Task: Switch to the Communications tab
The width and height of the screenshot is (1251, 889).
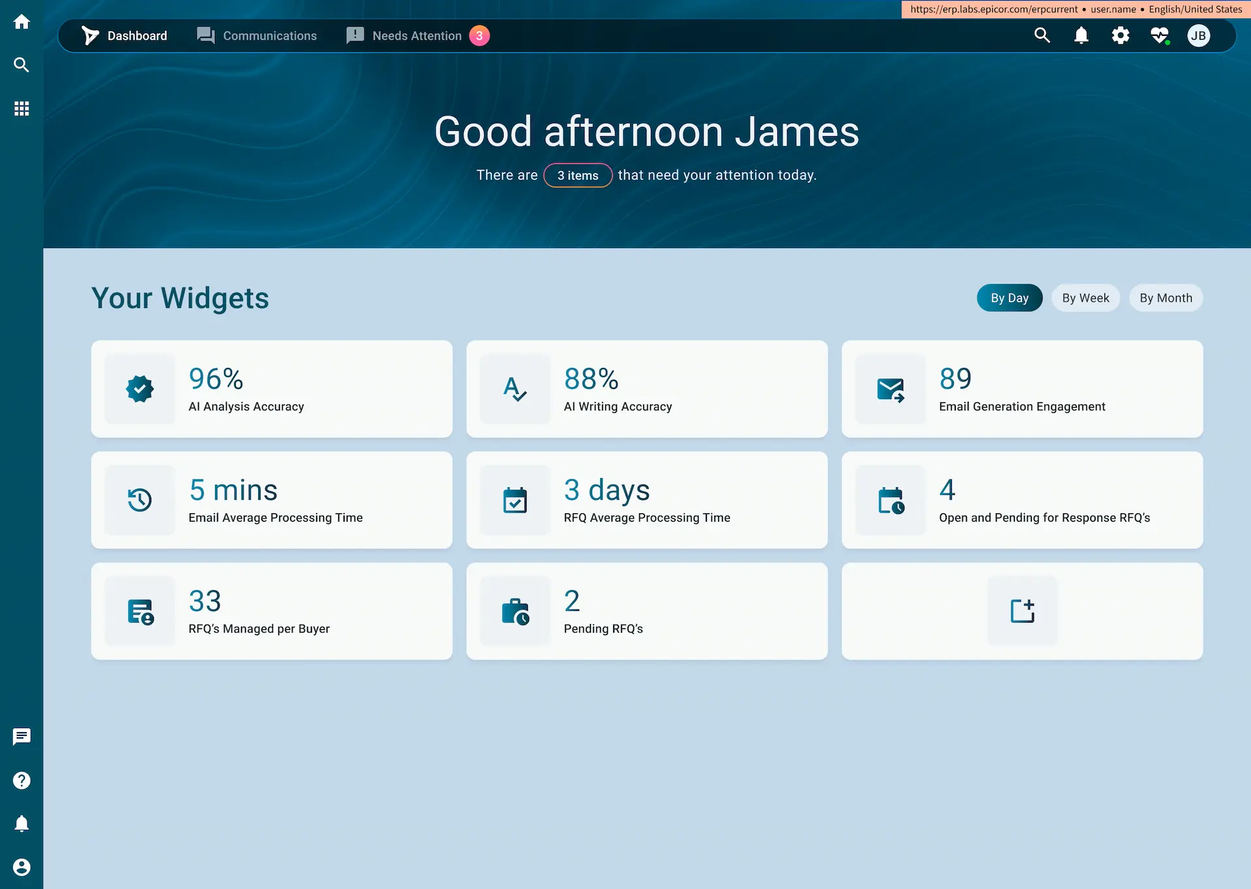Action: pyautogui.click(x=256, y=35)
